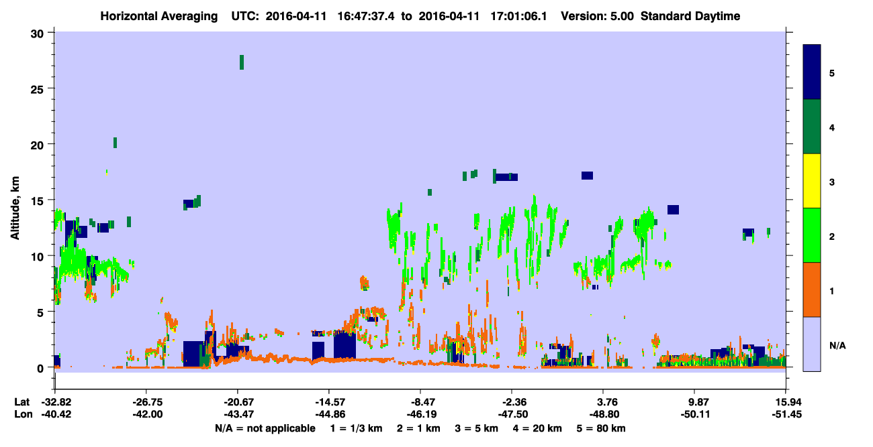
Task: Click latitude value -26.75
Action: click(146, 402)
